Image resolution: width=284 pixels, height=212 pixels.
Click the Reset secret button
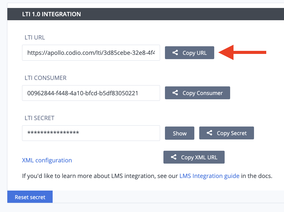click(30, 197)
